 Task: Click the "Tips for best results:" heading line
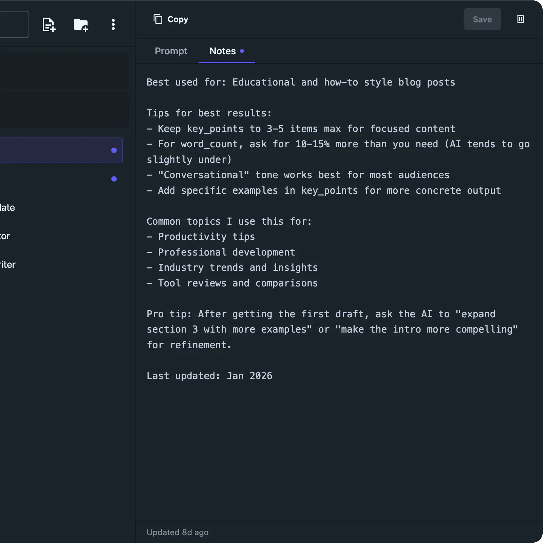coord(209,113)
